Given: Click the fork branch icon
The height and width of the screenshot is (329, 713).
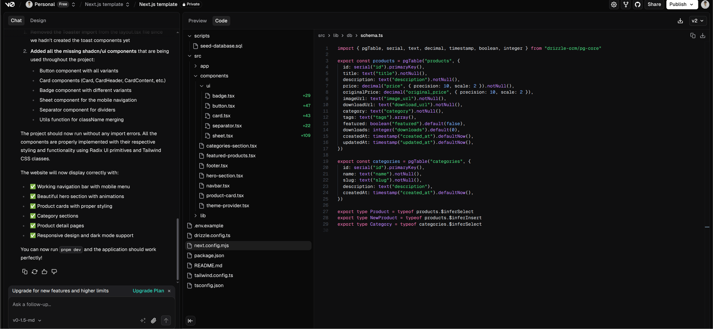Looking at the screenshot, I should tap(626, 5).
